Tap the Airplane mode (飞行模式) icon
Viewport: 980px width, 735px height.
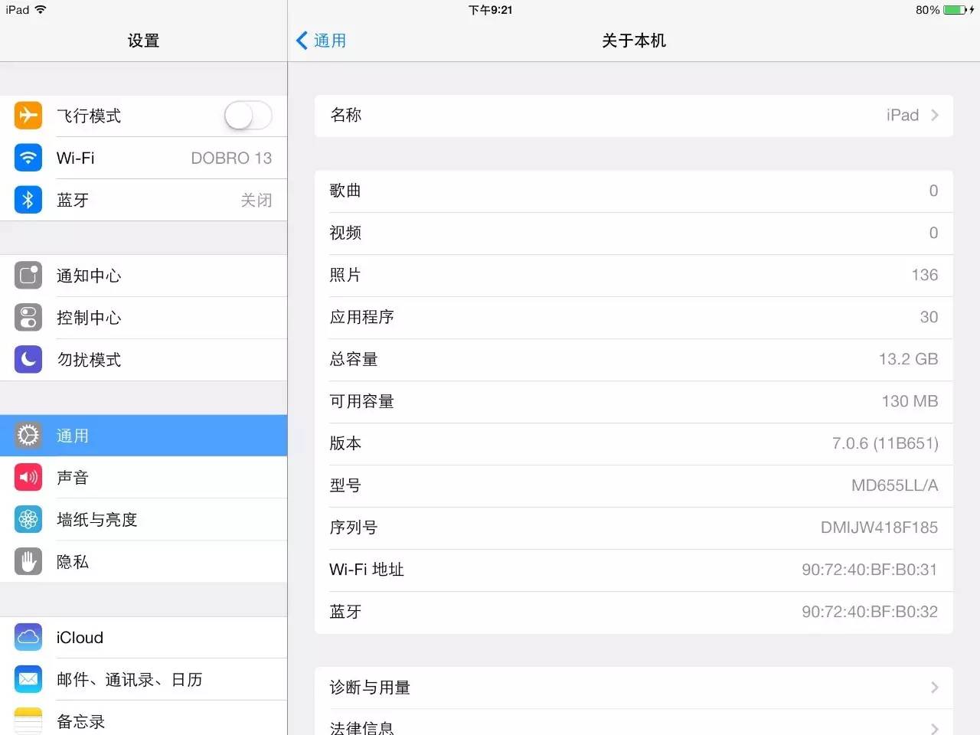click(28, 116)
